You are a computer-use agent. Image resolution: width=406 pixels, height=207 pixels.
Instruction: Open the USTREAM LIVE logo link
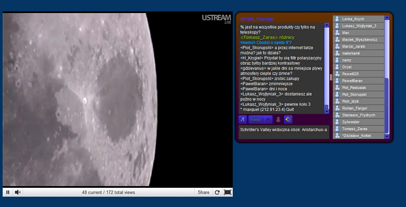click(216, 19)
